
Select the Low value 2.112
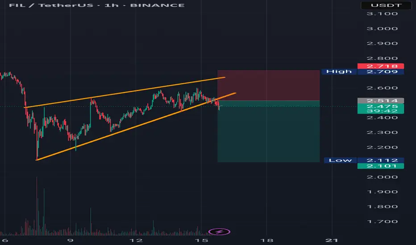[x=381, y=160]
